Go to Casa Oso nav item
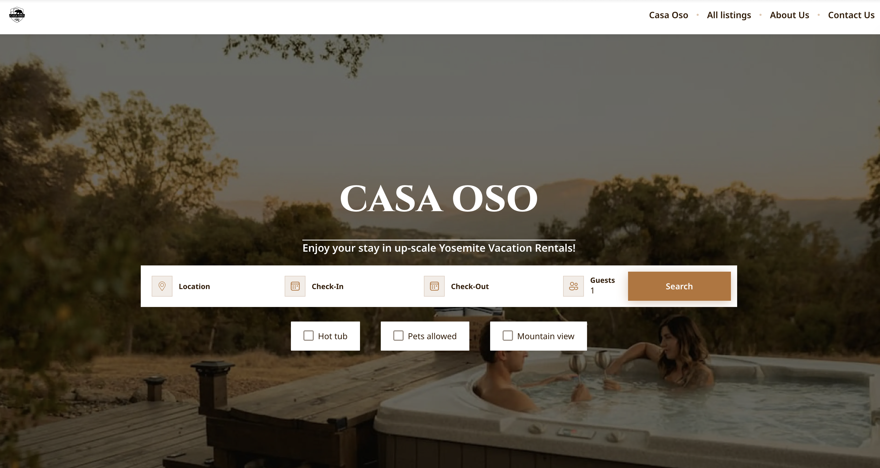 point(668,15)
